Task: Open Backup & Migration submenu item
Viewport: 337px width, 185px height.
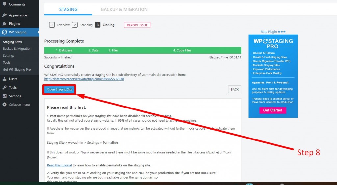Action: pyautogui.click(x=17, y=49)
